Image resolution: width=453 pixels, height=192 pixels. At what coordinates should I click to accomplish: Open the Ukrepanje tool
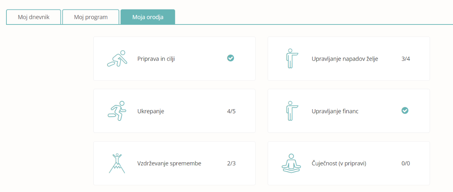[x=174, y=111]
